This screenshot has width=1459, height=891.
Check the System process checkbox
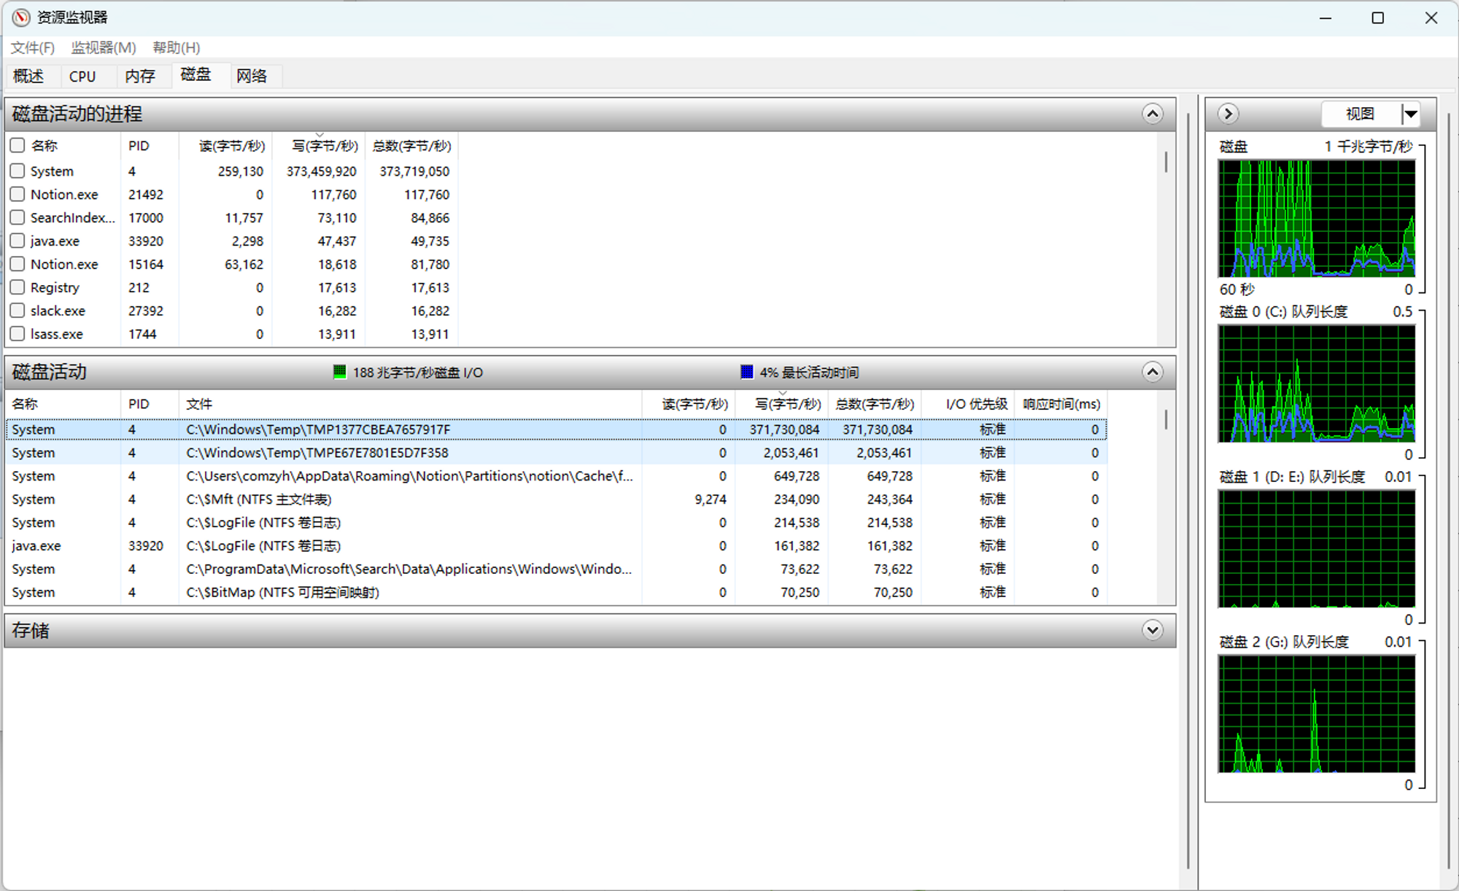(x=18, y=171)
